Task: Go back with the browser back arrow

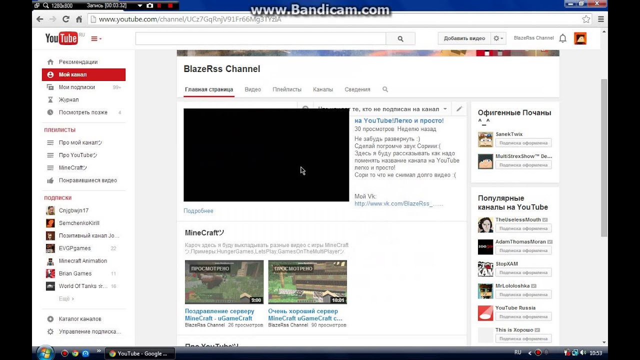Action: point(40,19)
